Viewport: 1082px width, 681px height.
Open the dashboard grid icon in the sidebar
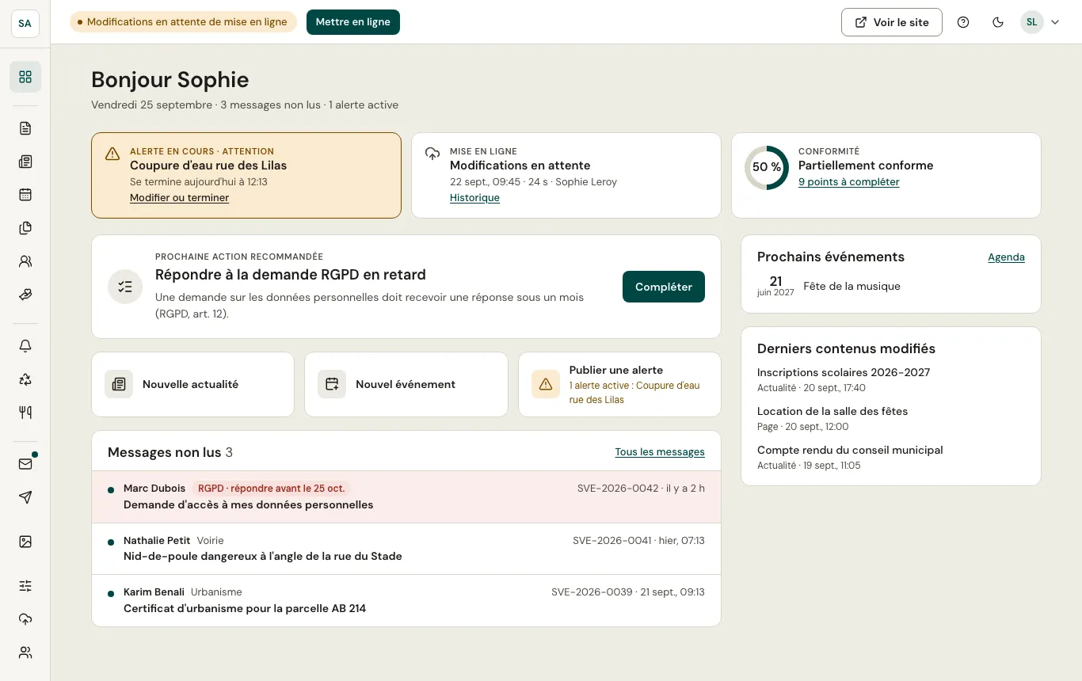point(25,77)
